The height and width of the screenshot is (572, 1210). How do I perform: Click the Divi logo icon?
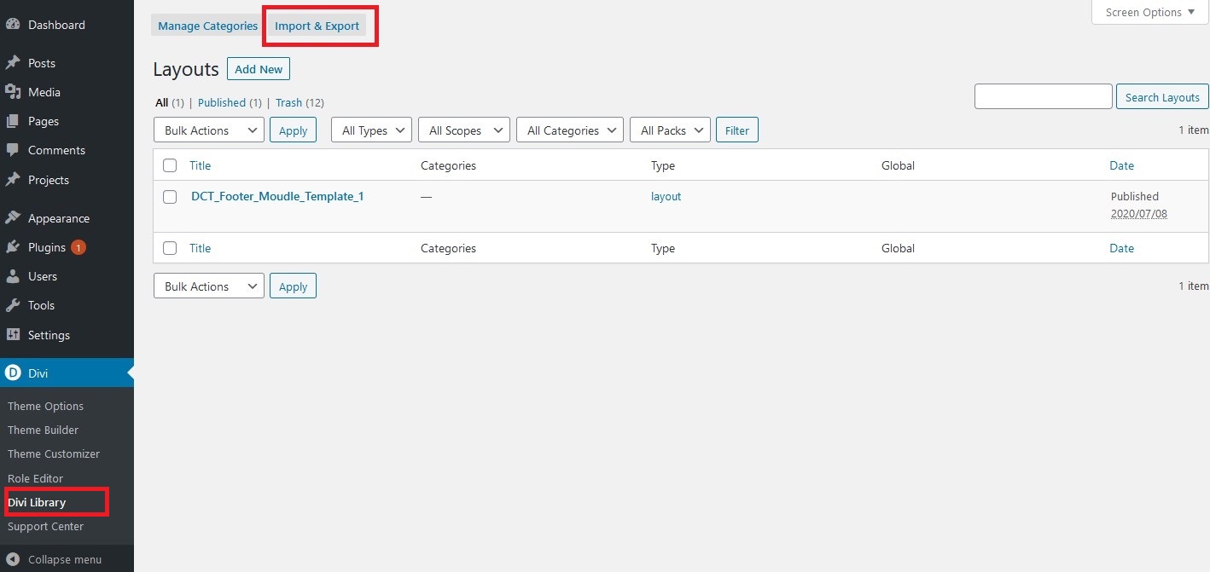(13, 373)
